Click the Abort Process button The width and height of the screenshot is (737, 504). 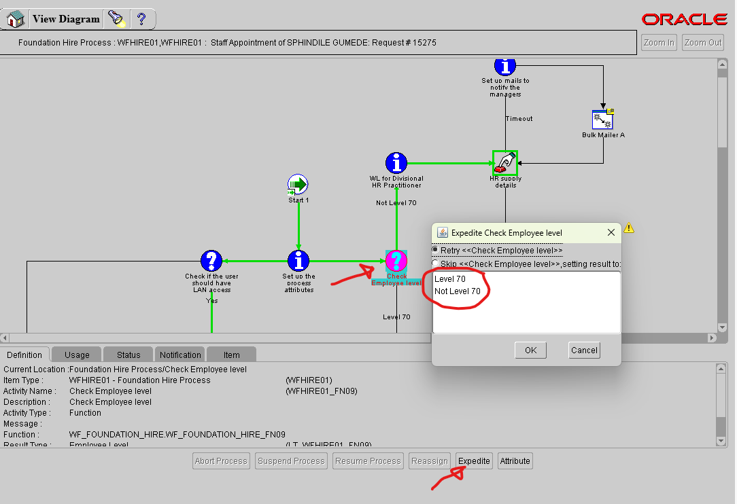pos(221,461)
